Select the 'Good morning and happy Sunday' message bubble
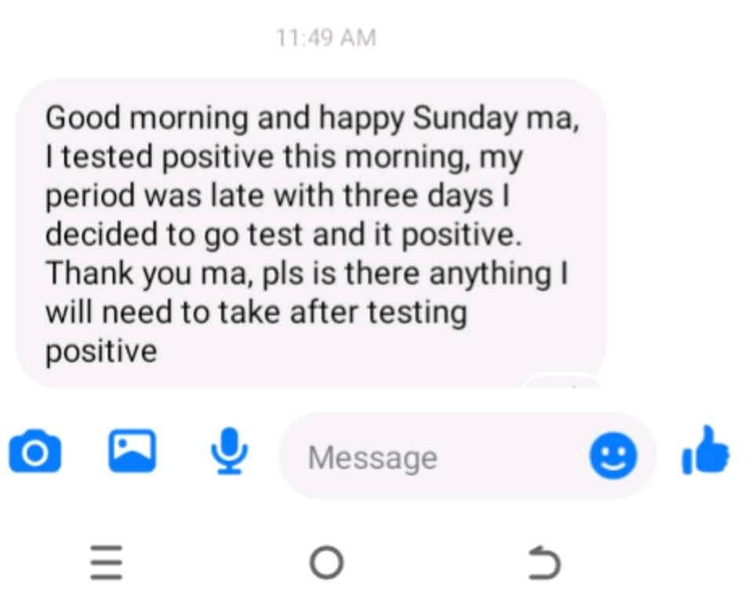 [x=311, y=234]
